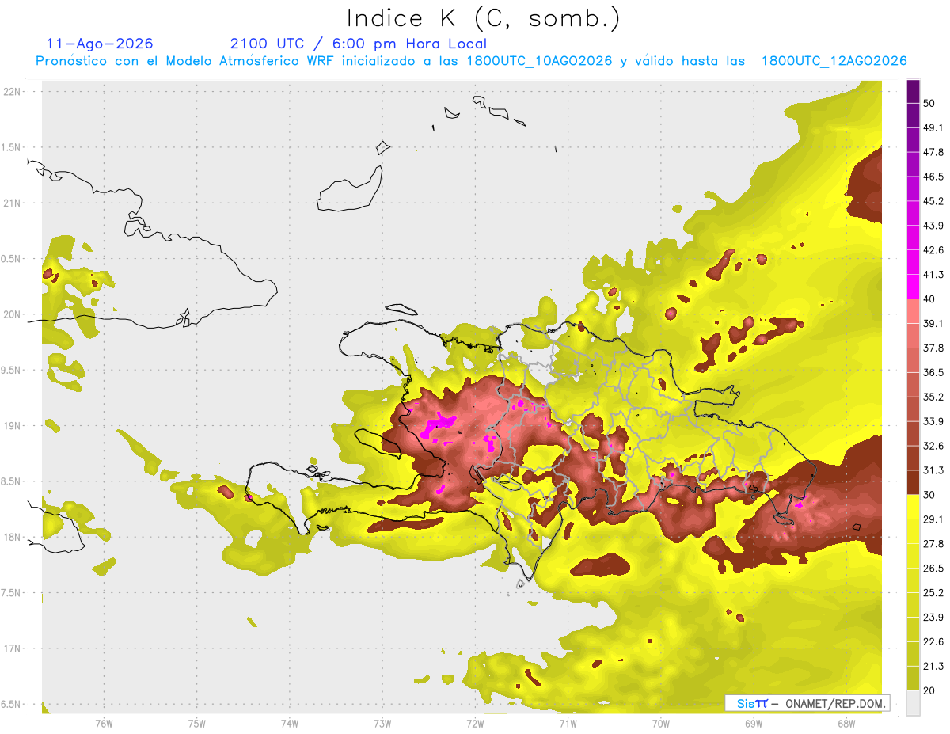
Task: Click the longitude label "76W"
Action: pos(104,723)
